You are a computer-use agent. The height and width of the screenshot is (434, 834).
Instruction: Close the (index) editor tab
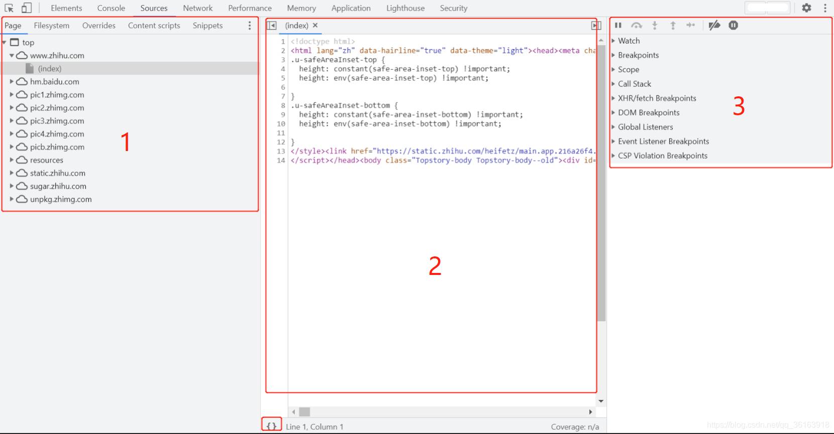(x=315, y=25)
